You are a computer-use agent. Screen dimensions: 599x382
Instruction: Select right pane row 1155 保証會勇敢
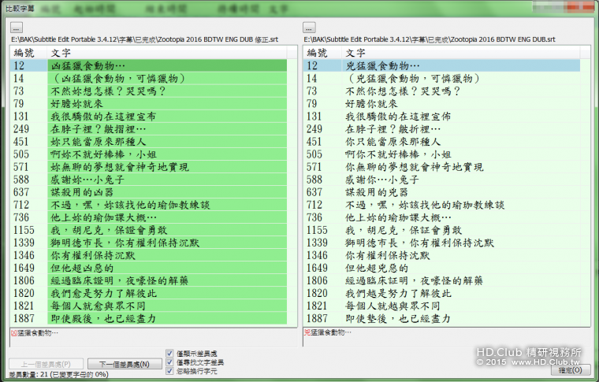tap(442, 230)
